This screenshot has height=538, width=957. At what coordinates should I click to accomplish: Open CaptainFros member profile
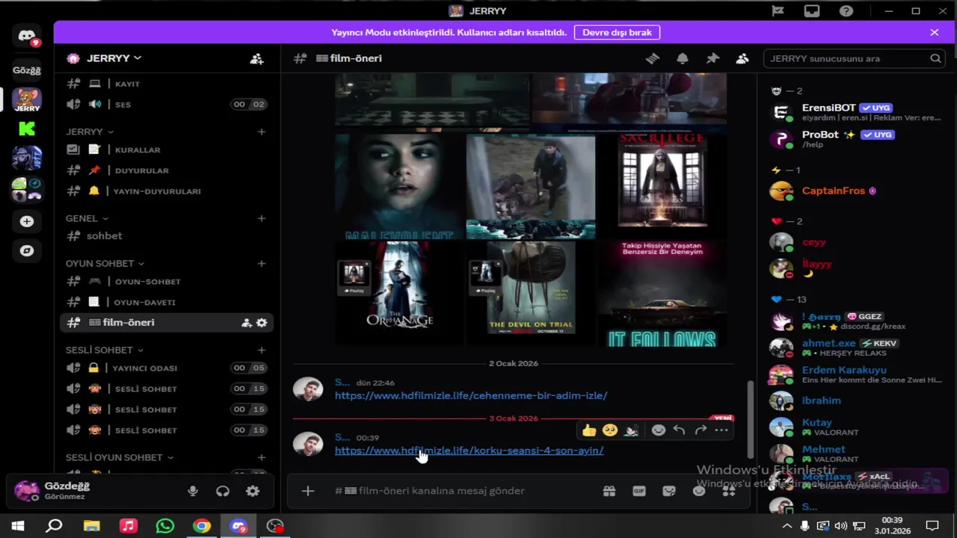856,191
